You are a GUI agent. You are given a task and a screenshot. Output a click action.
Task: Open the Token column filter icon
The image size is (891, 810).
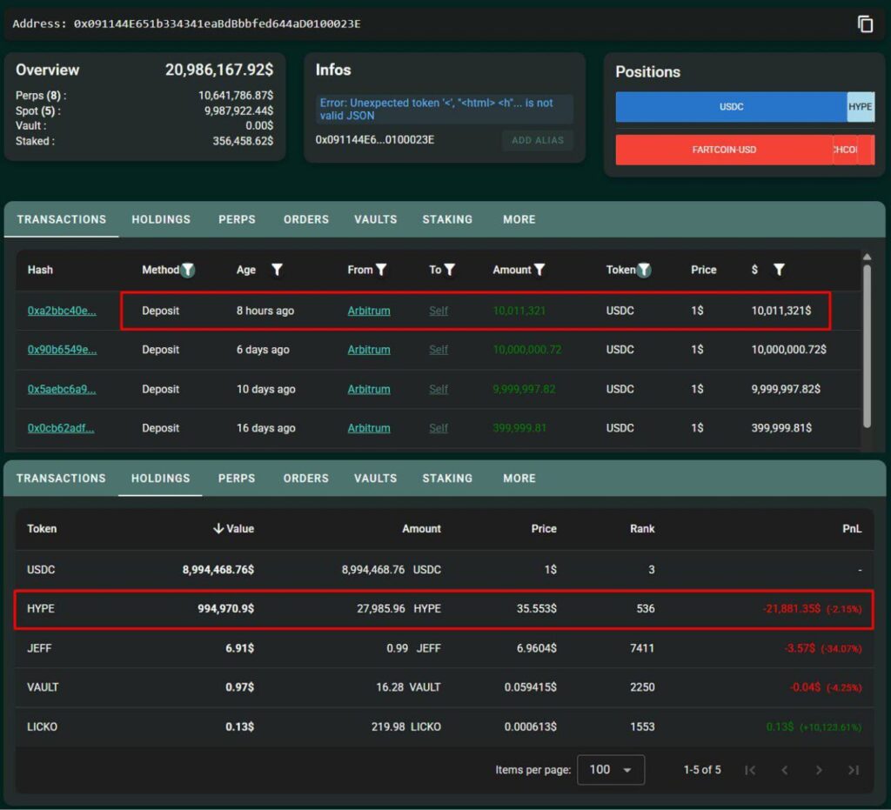click(x=644, y=270)
